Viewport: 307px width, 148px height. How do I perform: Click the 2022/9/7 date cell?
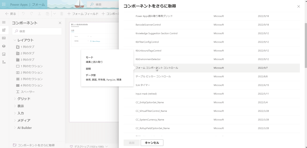(x=263, y=68)
